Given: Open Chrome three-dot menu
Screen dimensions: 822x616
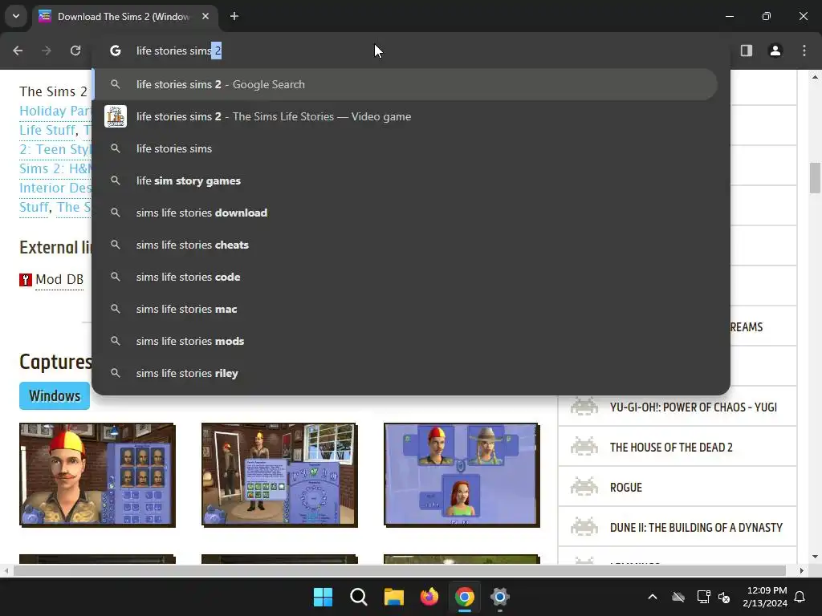Looking at the screenshot, I should coord(804,51).
